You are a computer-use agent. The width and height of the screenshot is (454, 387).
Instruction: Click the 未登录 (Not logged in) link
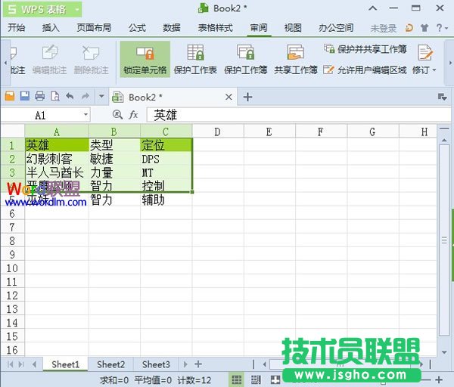pyautogui.click(x=383, y=29)
